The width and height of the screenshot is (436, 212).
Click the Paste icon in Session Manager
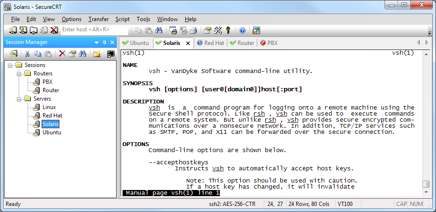click(x=48, y=54)
